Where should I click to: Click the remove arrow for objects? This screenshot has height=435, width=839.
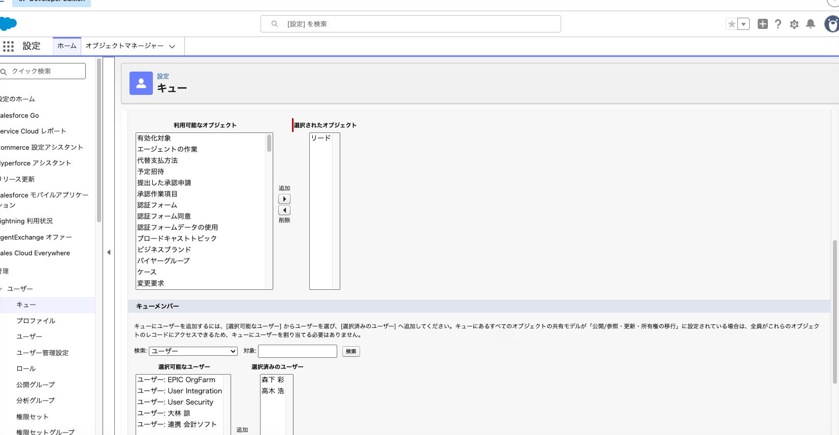click(284, 210)
